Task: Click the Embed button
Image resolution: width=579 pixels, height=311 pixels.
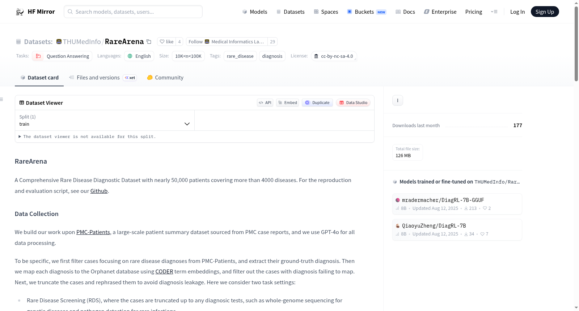Action: [x=288, y=103]
